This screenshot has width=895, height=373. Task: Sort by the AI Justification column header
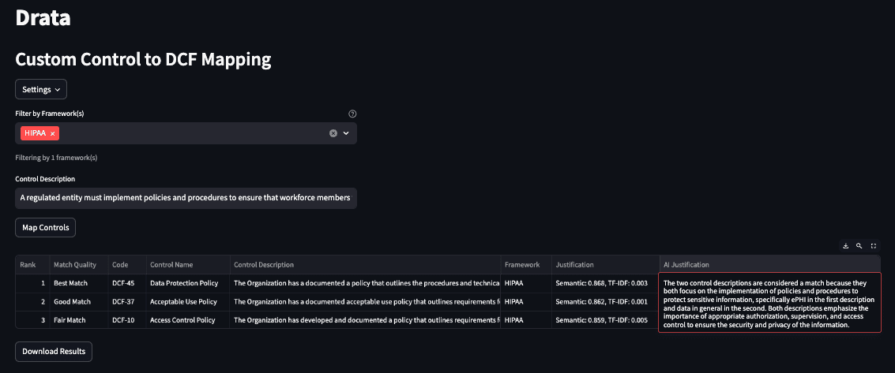[770, 265]
